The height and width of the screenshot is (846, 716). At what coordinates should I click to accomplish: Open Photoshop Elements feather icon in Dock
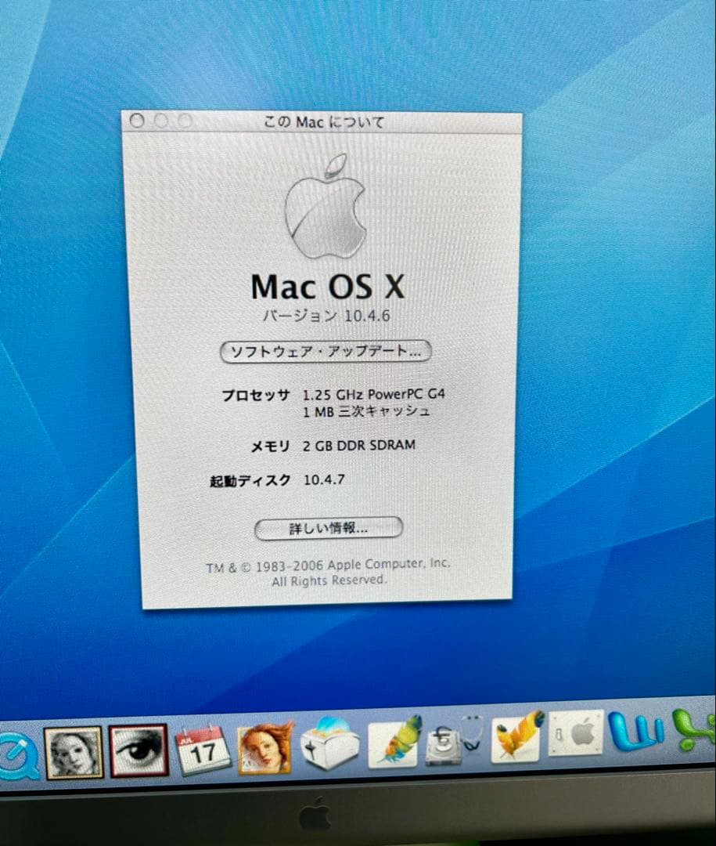[x=514, y=740]
